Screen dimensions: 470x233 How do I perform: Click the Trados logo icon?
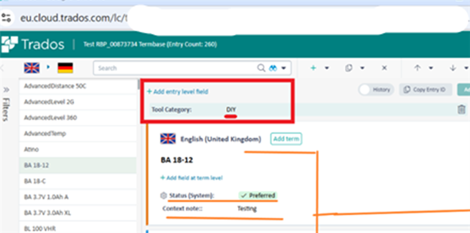[x=10, y=44]
